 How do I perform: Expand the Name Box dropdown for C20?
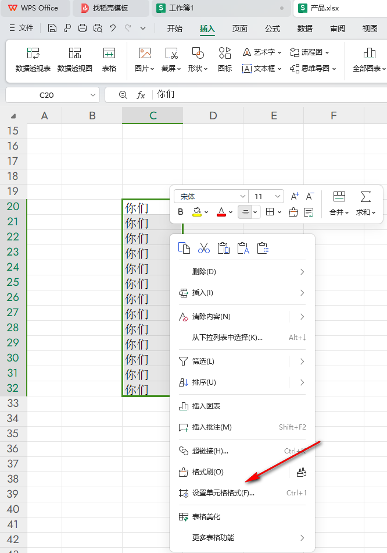tap(92, 95)
